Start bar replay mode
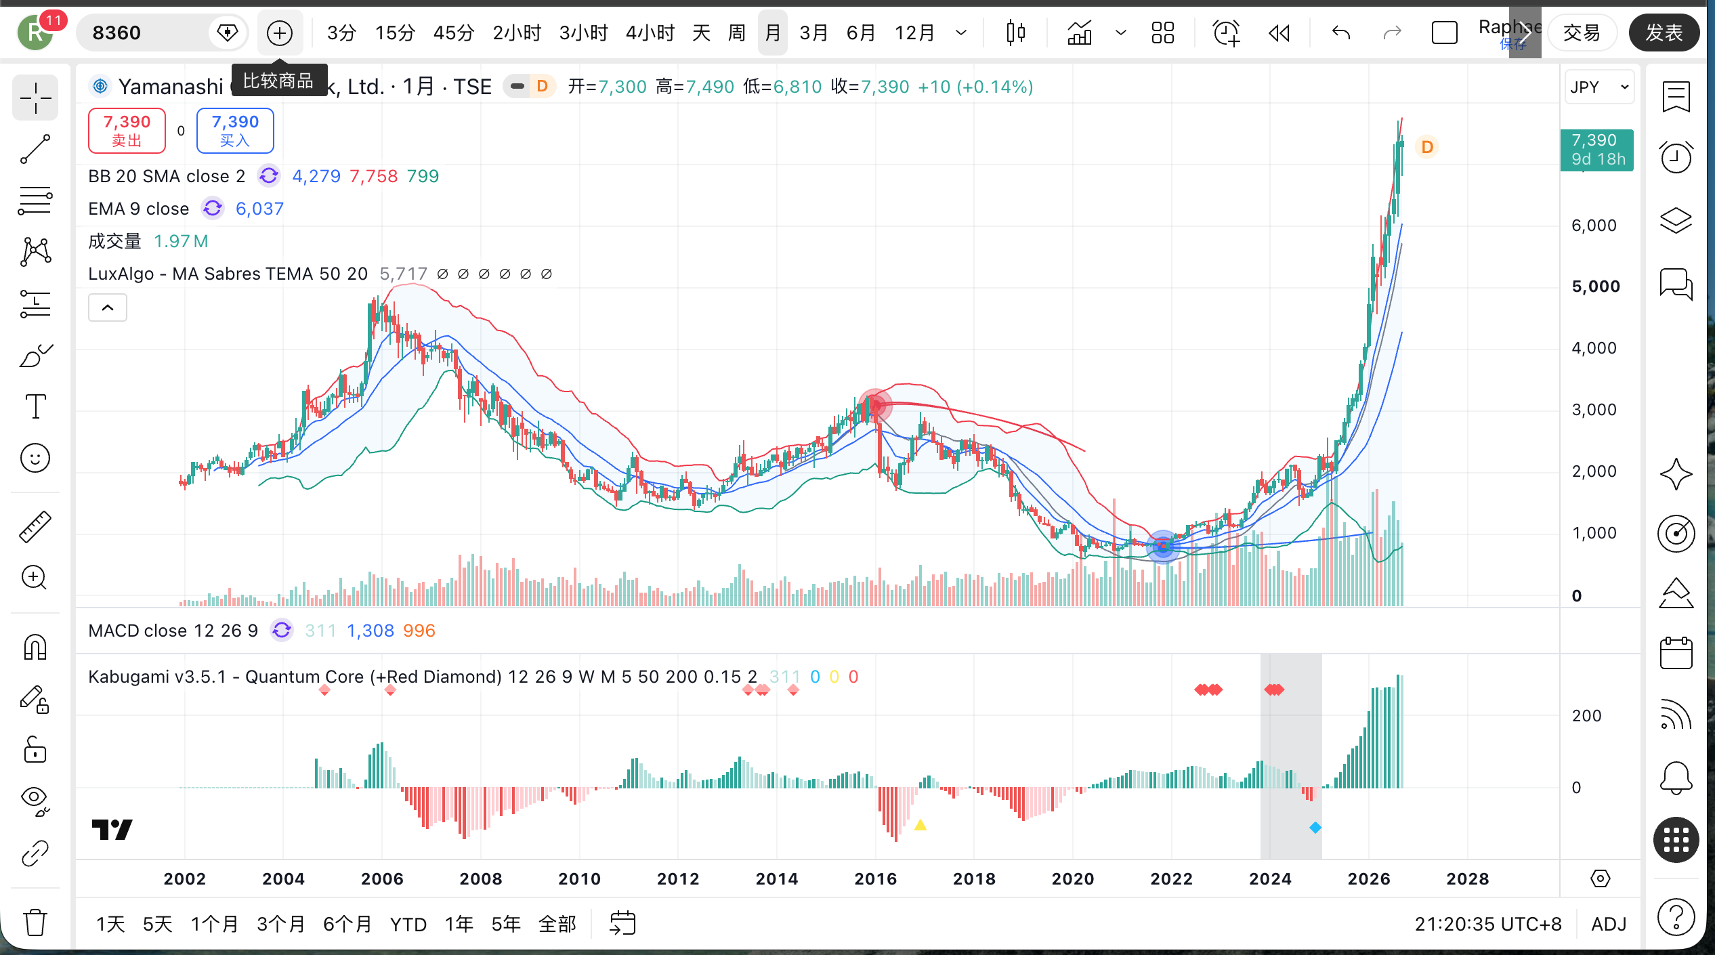Image resolution: width=1715 pixels, height=955 pixels. pyautogui.click(x=1279, y=33)
